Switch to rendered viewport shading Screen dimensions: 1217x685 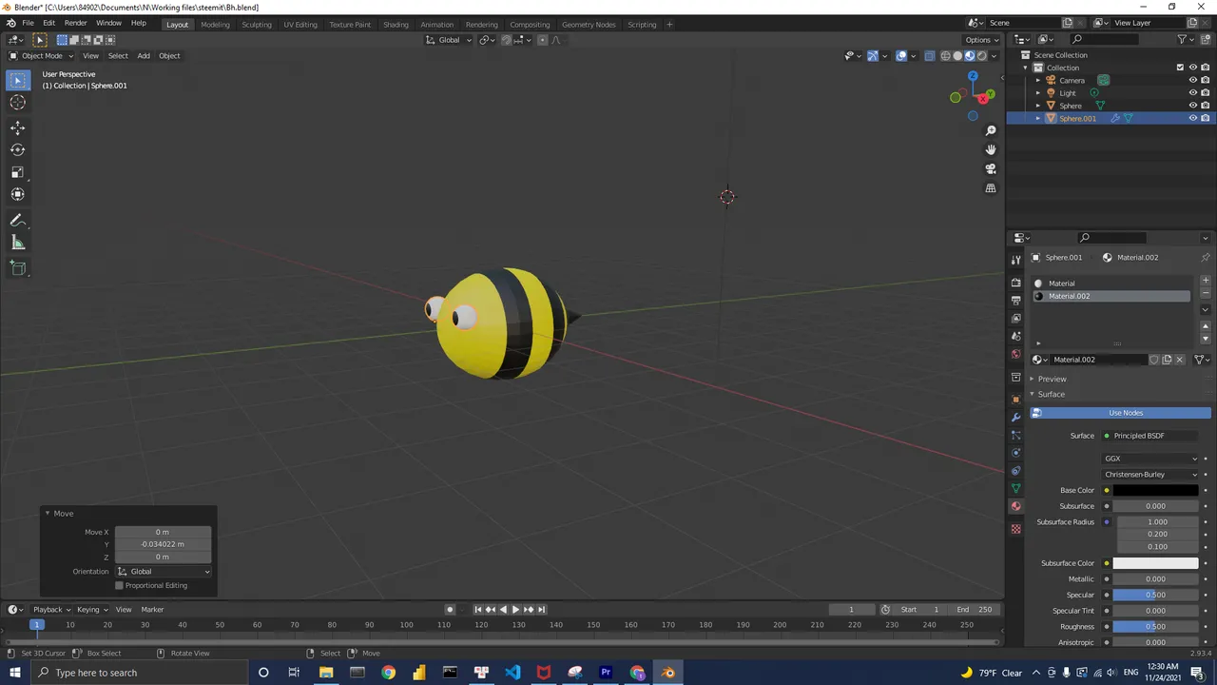[982, 55]
